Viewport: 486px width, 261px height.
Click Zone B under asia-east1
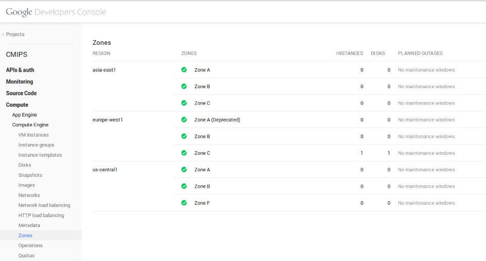coord(202,86)
